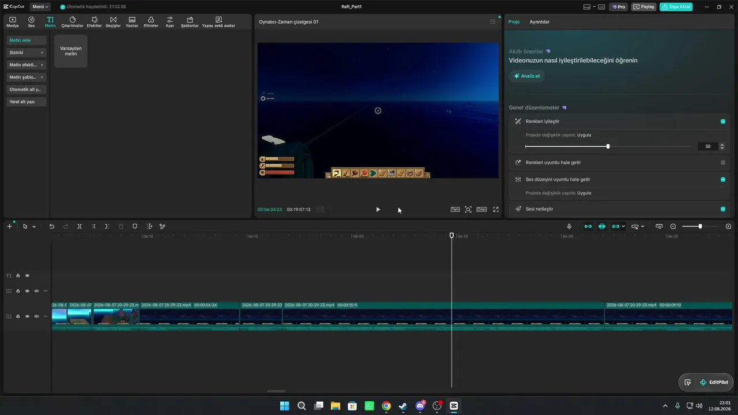Open the EditPilot assistant
The image size is (738, 415).
[x=714, y=382]
